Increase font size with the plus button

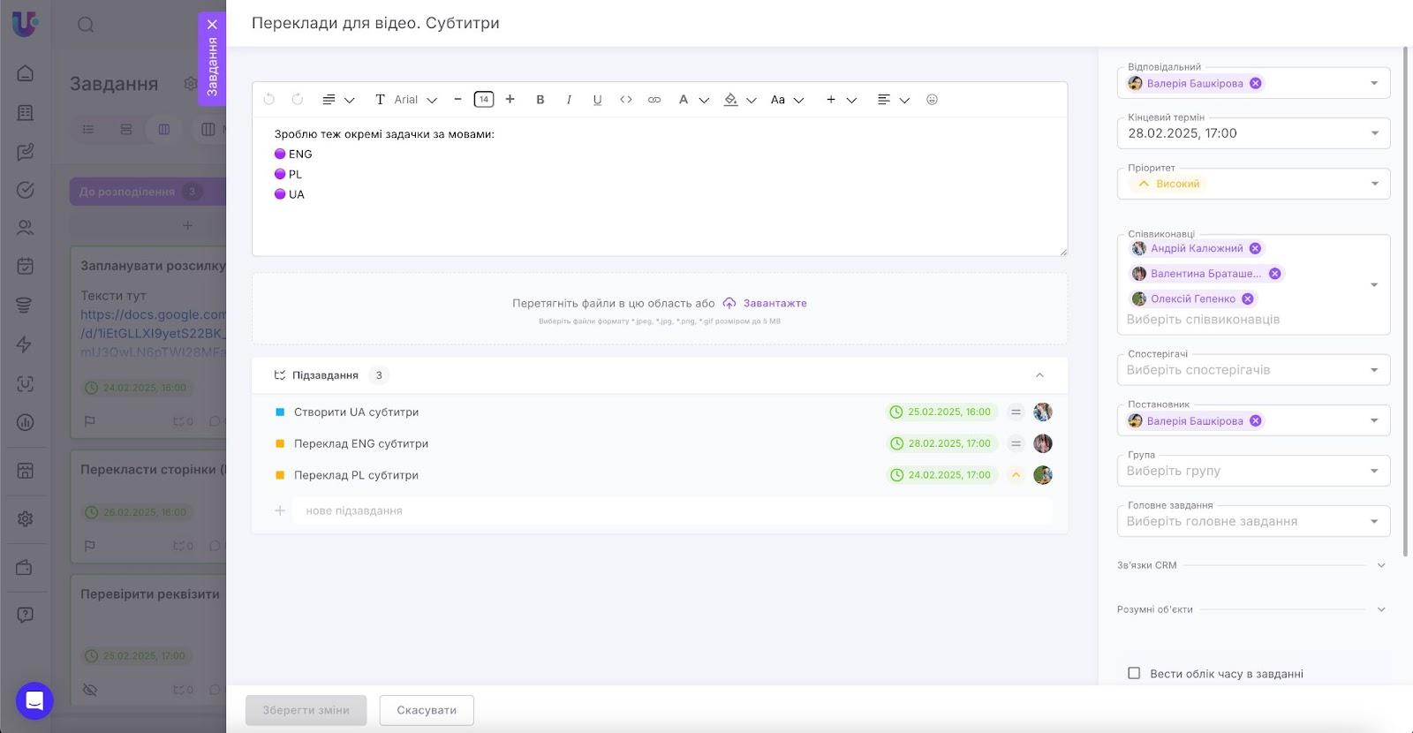(510, 100)
